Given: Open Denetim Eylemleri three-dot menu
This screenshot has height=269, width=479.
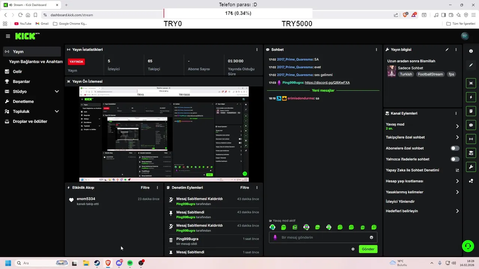Looking at the screenshot, I should pos(257,188).
